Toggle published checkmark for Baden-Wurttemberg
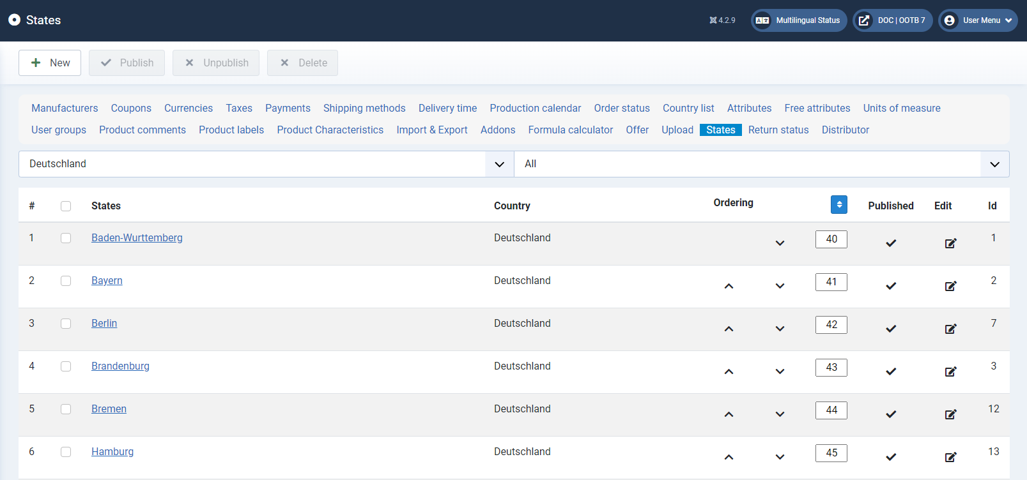The height and width of the screenshot is (480, 1027). pyautogui.click(x=891, y=243)
